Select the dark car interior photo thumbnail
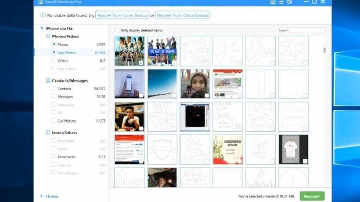Image resolution: width=360 pixels, height=202 pixels. tap(163, 177)
